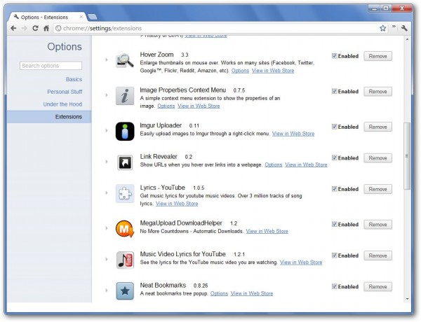Remove the Lyrics - YouTube extension
Screen dimensions: 421x322
tap(377, 189)
